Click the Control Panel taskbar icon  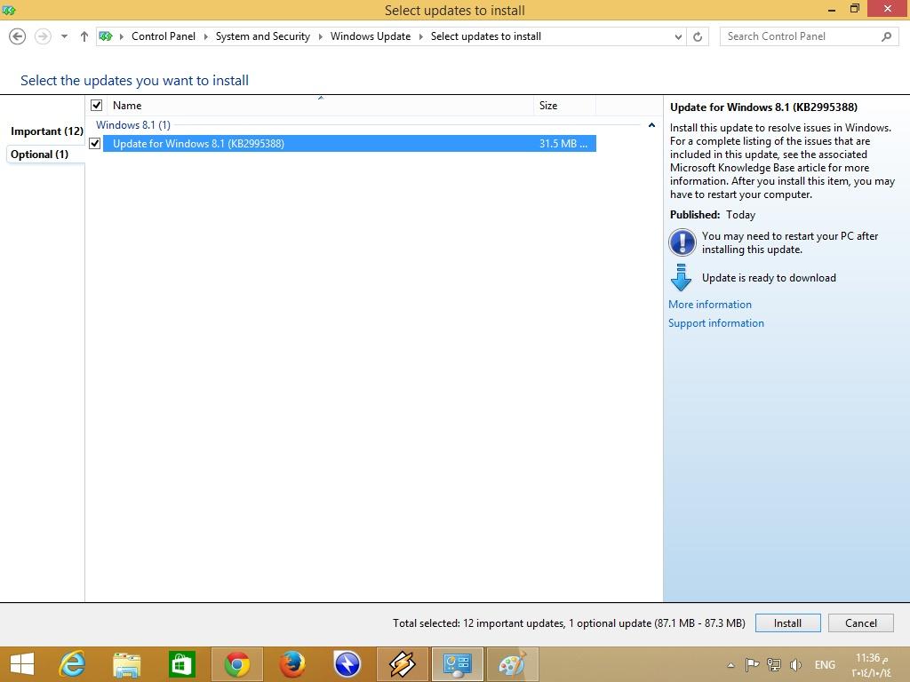[458, 664]
